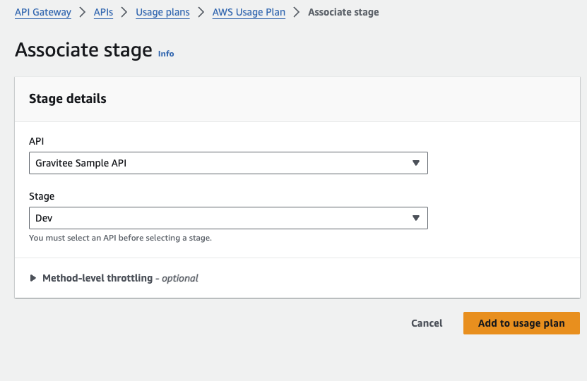Go to the APIs breadcrumb link
The image size is (587, 381).
[x=103, y=12]
